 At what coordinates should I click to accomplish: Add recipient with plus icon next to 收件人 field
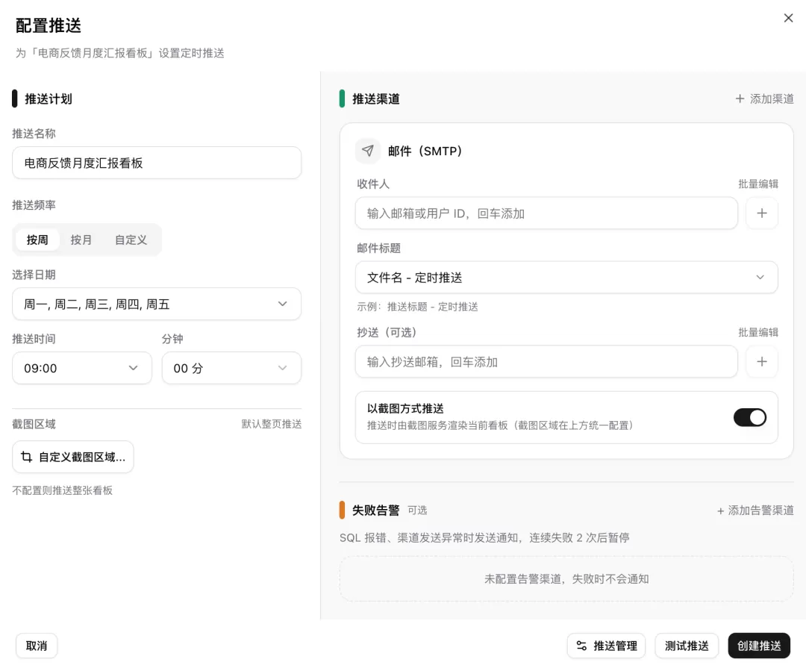[762, 213]
